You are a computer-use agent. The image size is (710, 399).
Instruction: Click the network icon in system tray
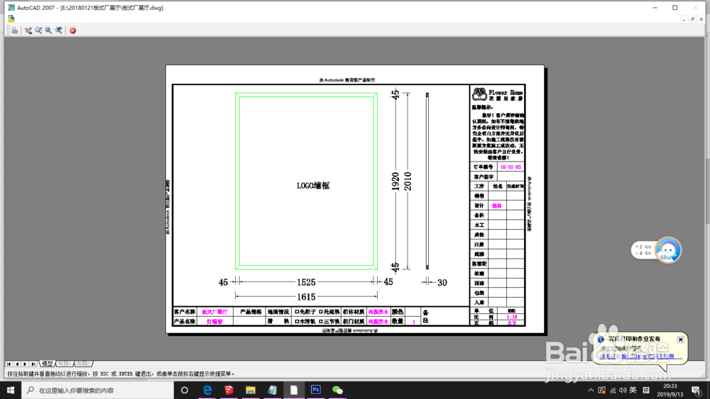point(613,390)
